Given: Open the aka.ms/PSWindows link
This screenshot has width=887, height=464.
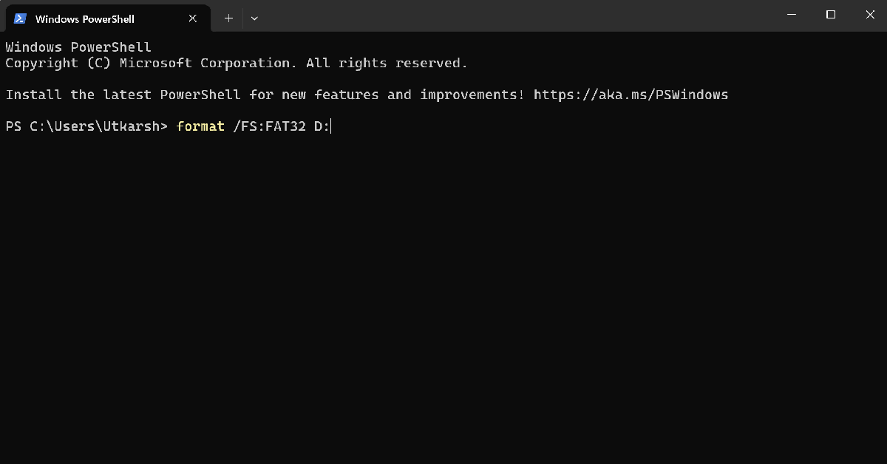Looking at the screenshot, I should [x=631, y=95].
